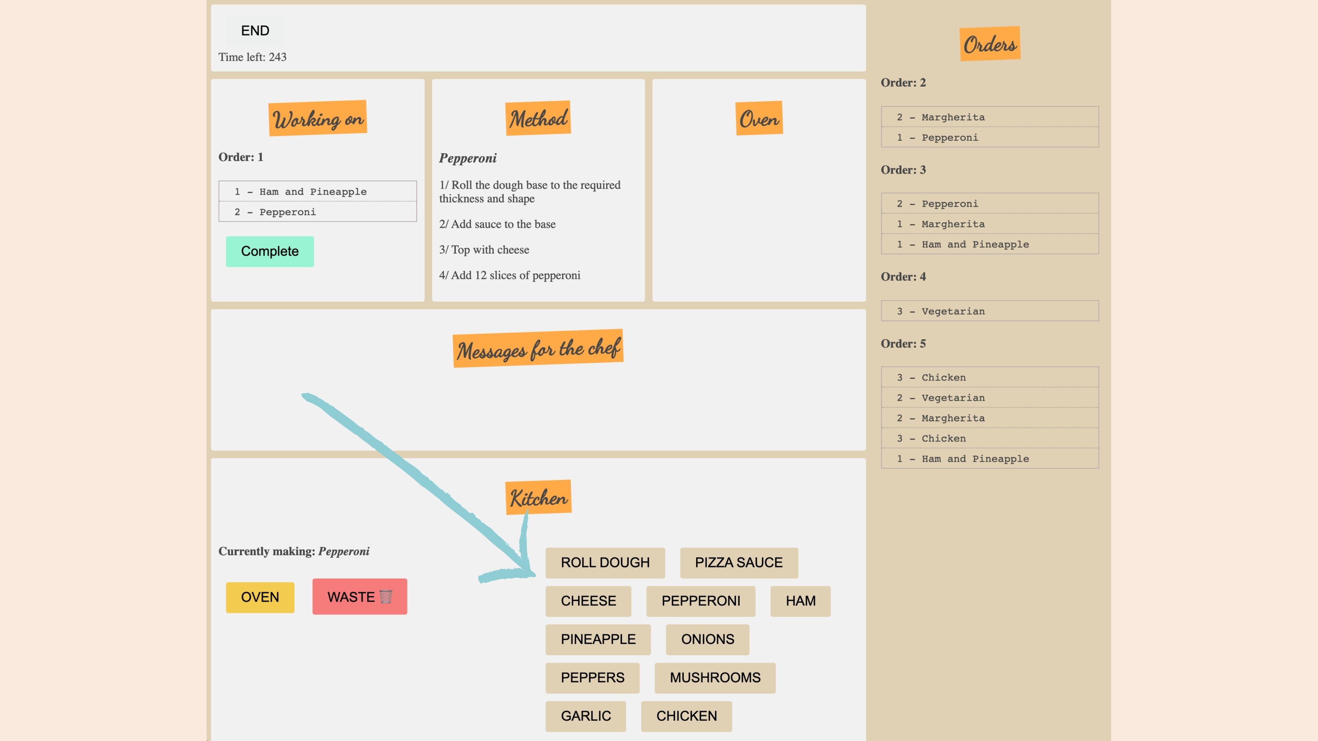Viewport: 1318px width, 741px height.
Task: Mark order 1 as Complete
Action: click(x=270, y=251)
